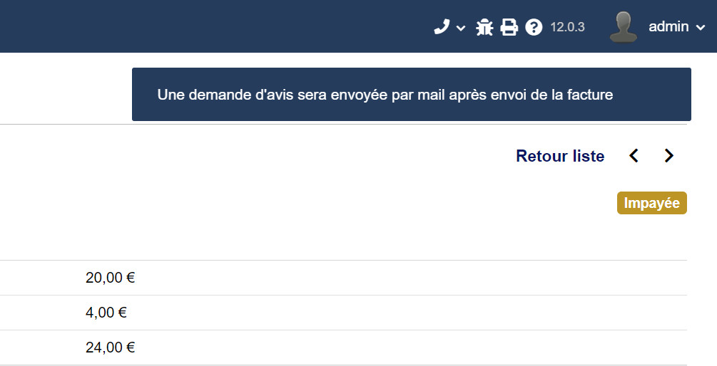Screen dimensions: 717x366
Task: Click the phone handset icon
Action: click(442, 27)
